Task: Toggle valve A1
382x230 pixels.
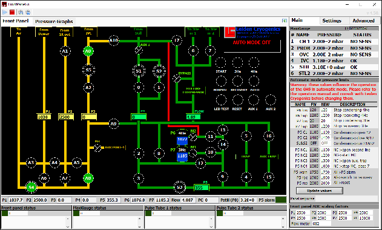Action: click(x=65, y=51)
